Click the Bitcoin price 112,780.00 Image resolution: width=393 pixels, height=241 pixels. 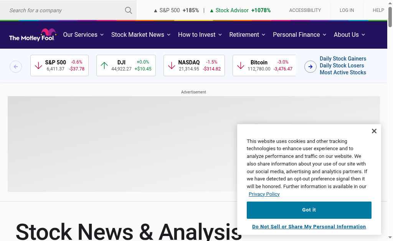[x=259, y=69]
